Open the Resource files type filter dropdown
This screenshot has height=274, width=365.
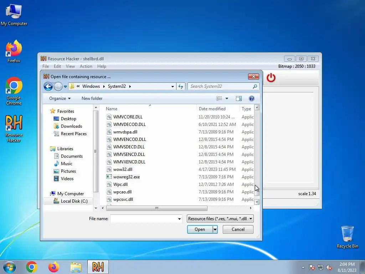pos(220,219)
